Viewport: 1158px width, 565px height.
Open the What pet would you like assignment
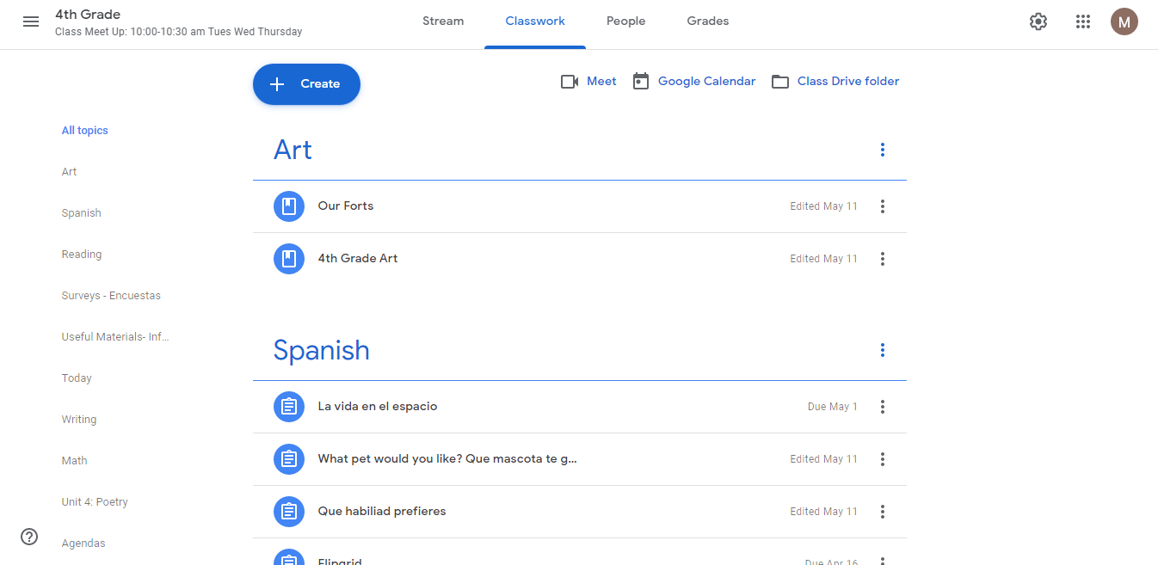447,459
